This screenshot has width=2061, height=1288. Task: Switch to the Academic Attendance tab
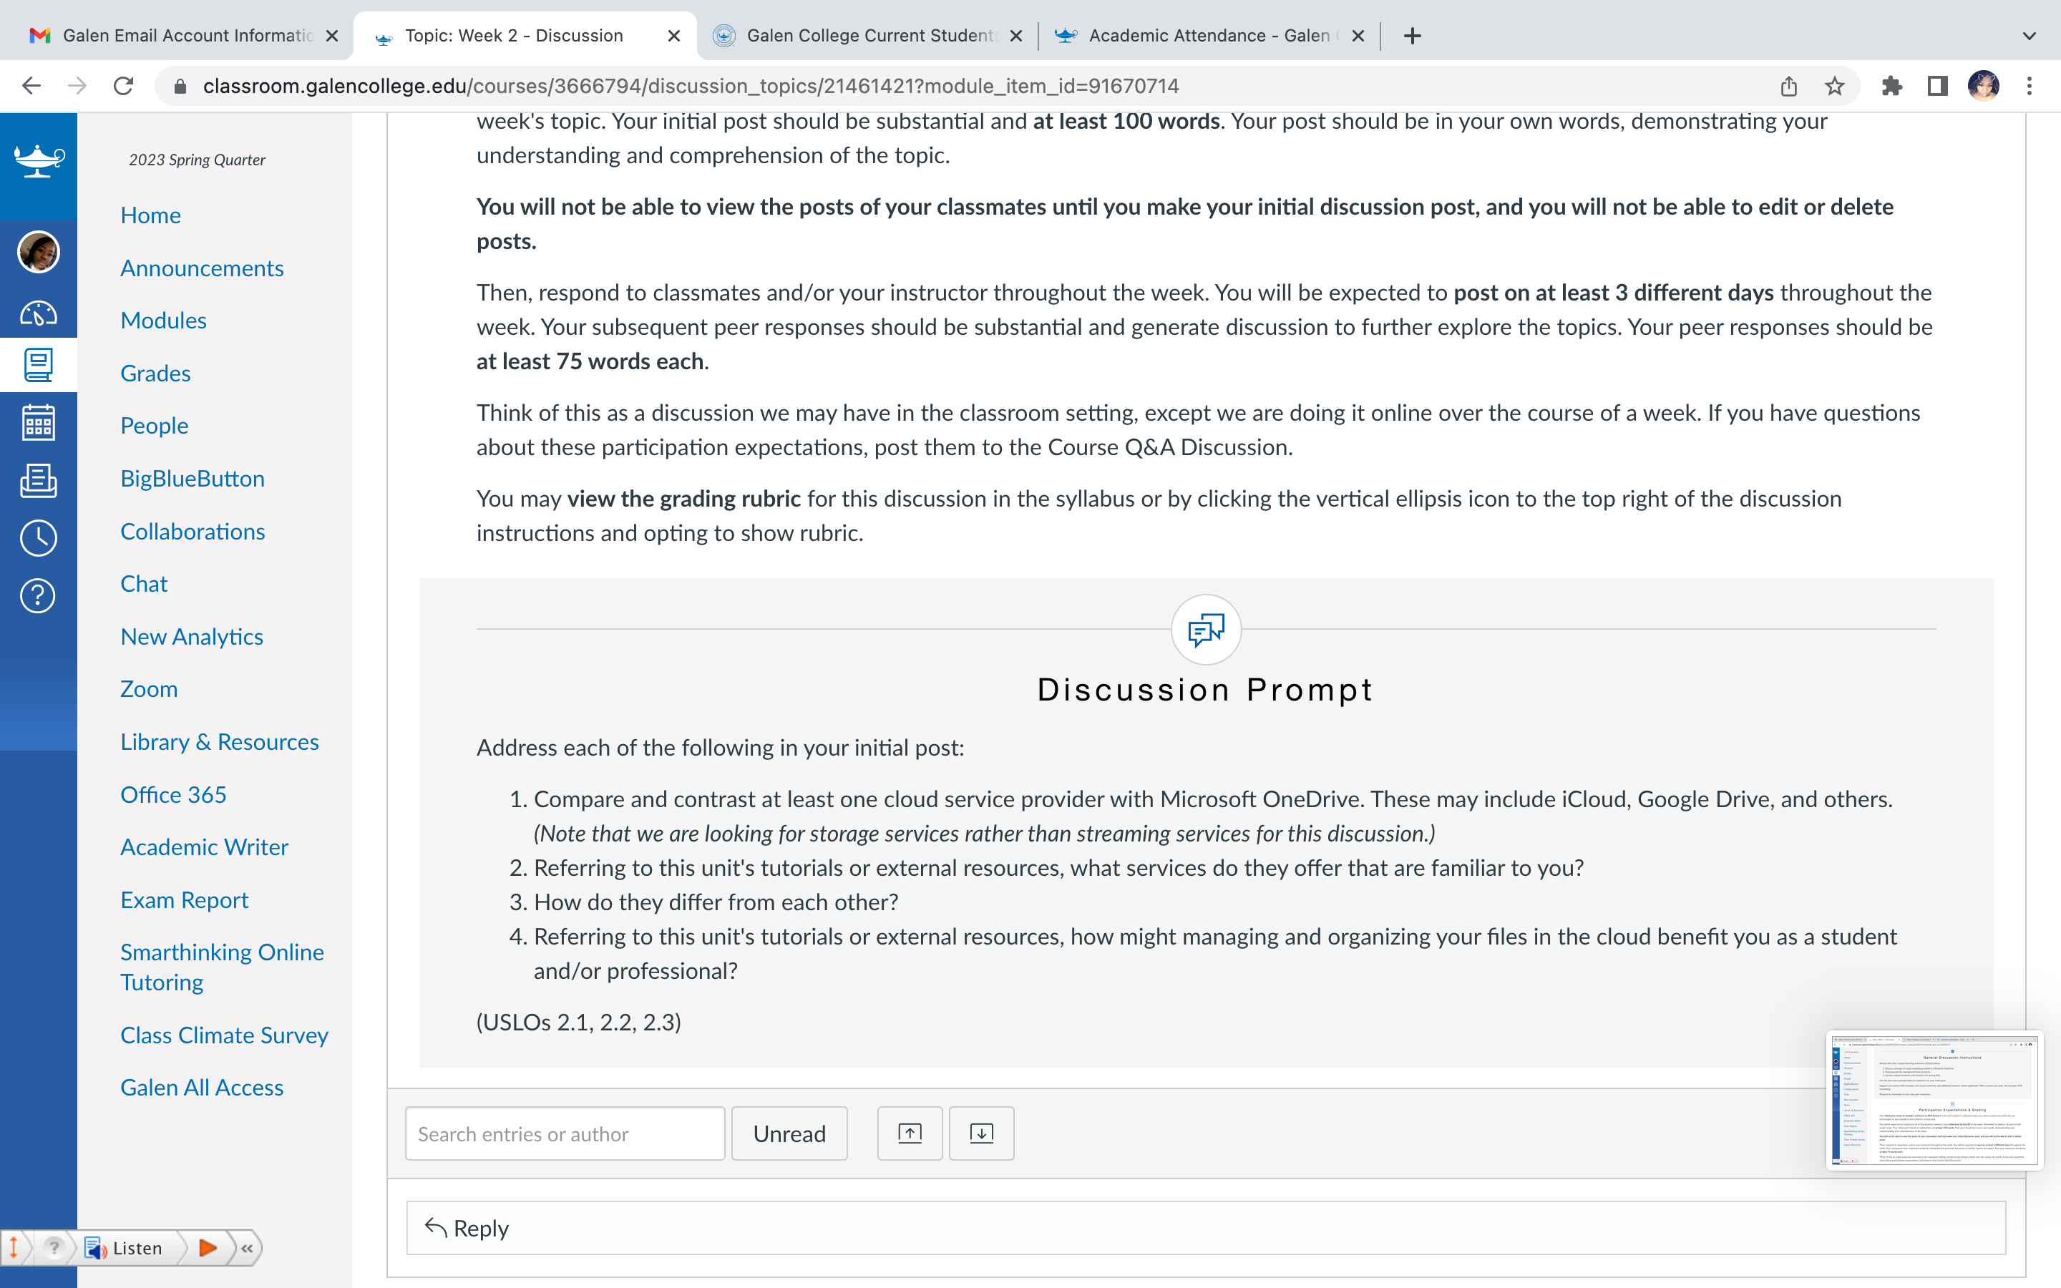1209,36
